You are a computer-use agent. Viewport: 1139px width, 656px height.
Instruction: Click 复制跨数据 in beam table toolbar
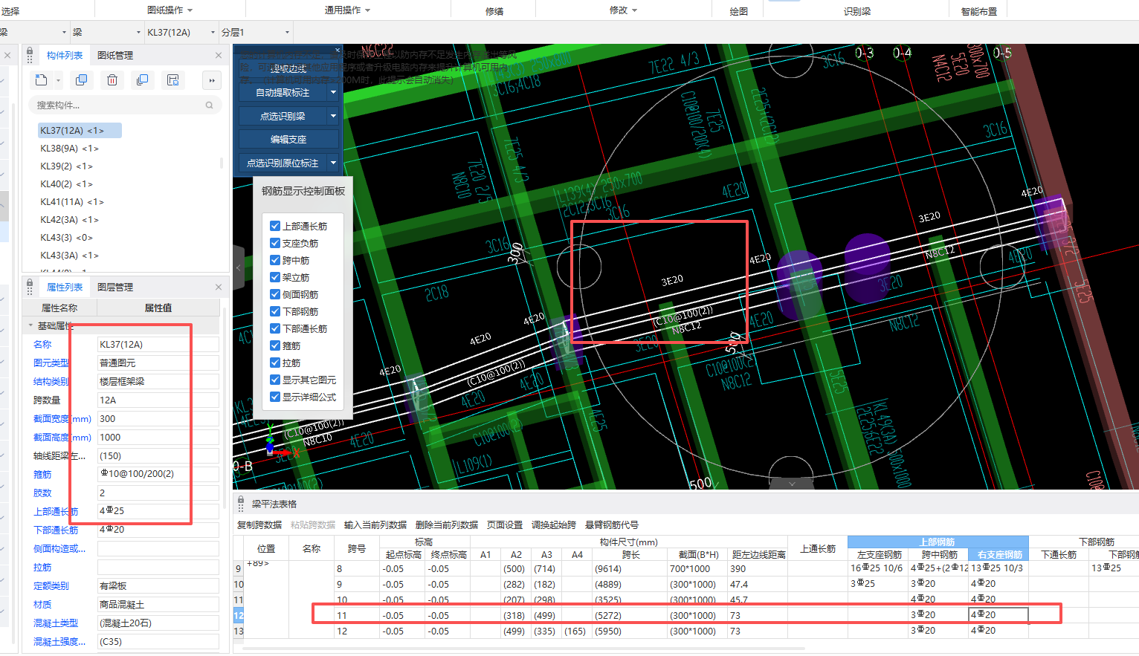click(259, 525)
